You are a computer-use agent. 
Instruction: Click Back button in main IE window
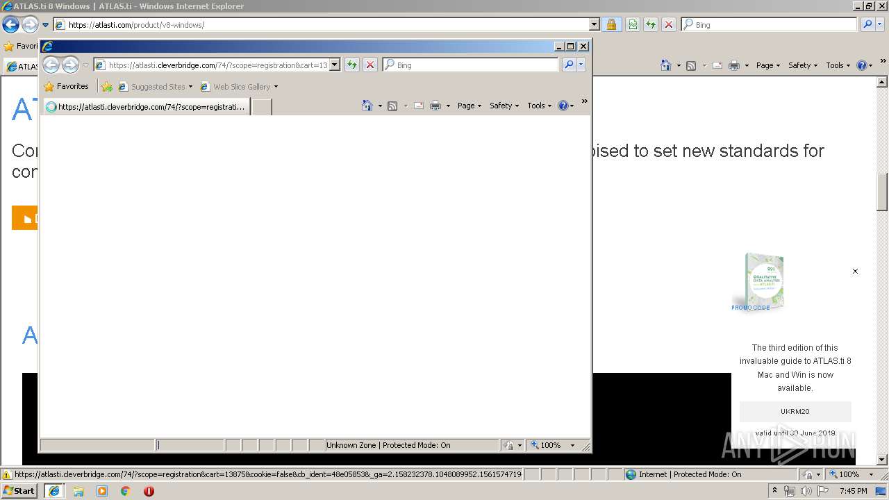pyautogui.click(x=10, y=24)
